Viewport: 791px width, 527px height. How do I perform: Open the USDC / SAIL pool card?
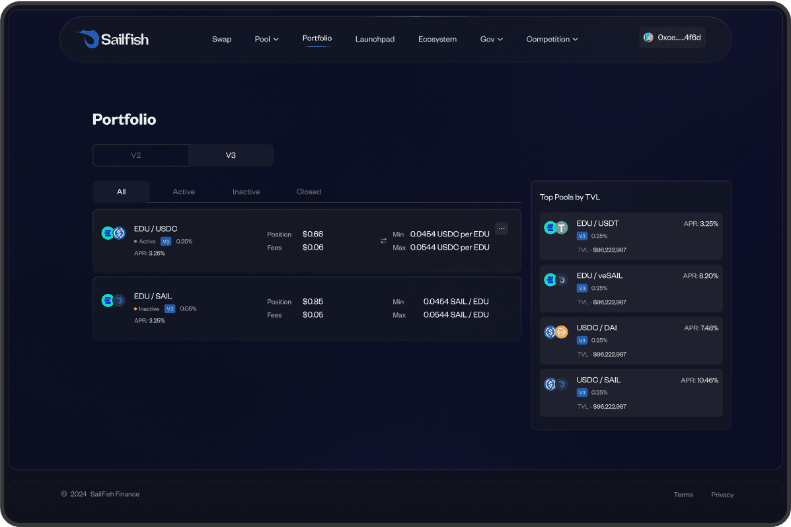[x=630, y=392]
